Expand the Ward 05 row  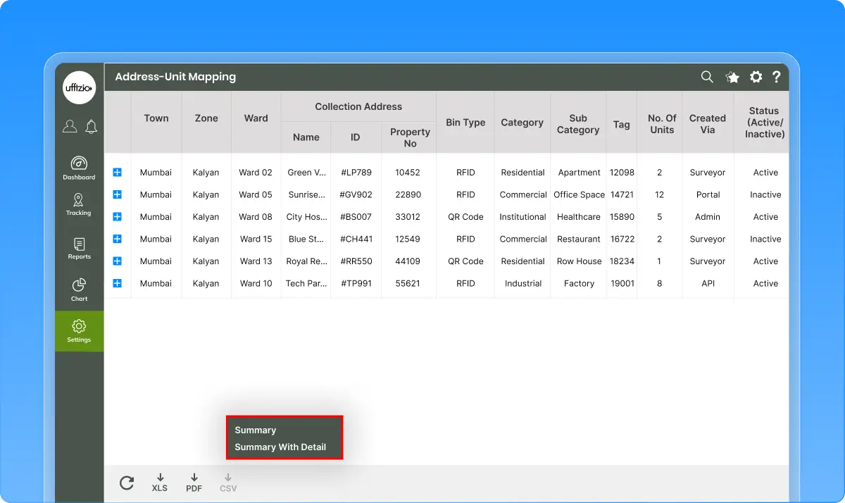(x=118, y=194)
